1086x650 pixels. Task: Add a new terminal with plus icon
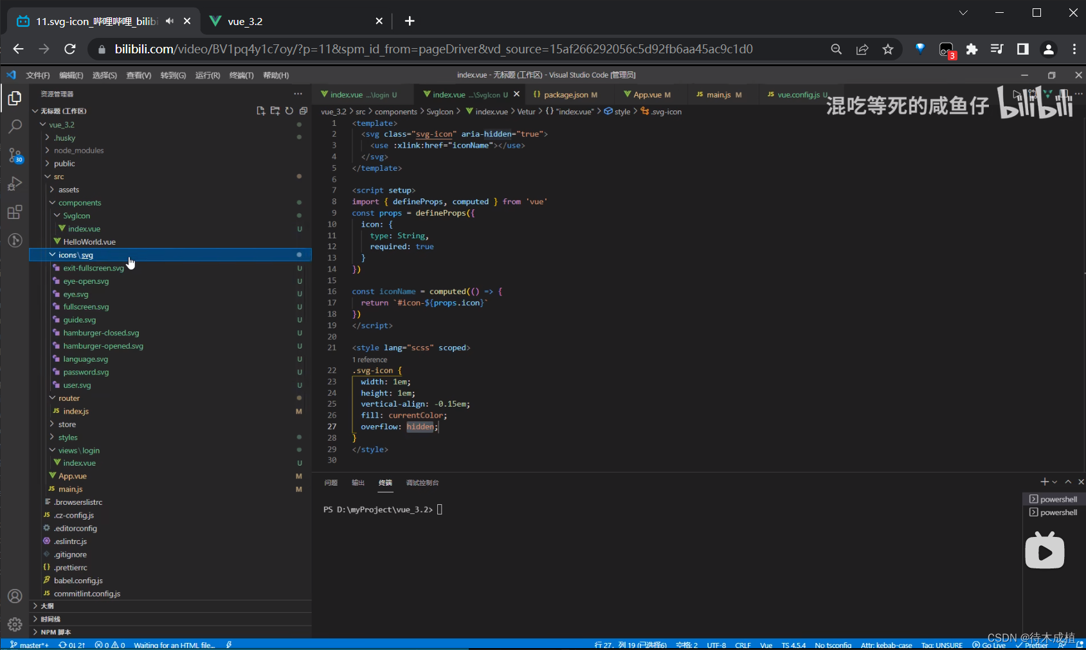1045,482
